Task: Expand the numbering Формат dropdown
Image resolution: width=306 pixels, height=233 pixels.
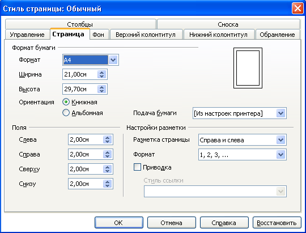Action: coord(281,155)
